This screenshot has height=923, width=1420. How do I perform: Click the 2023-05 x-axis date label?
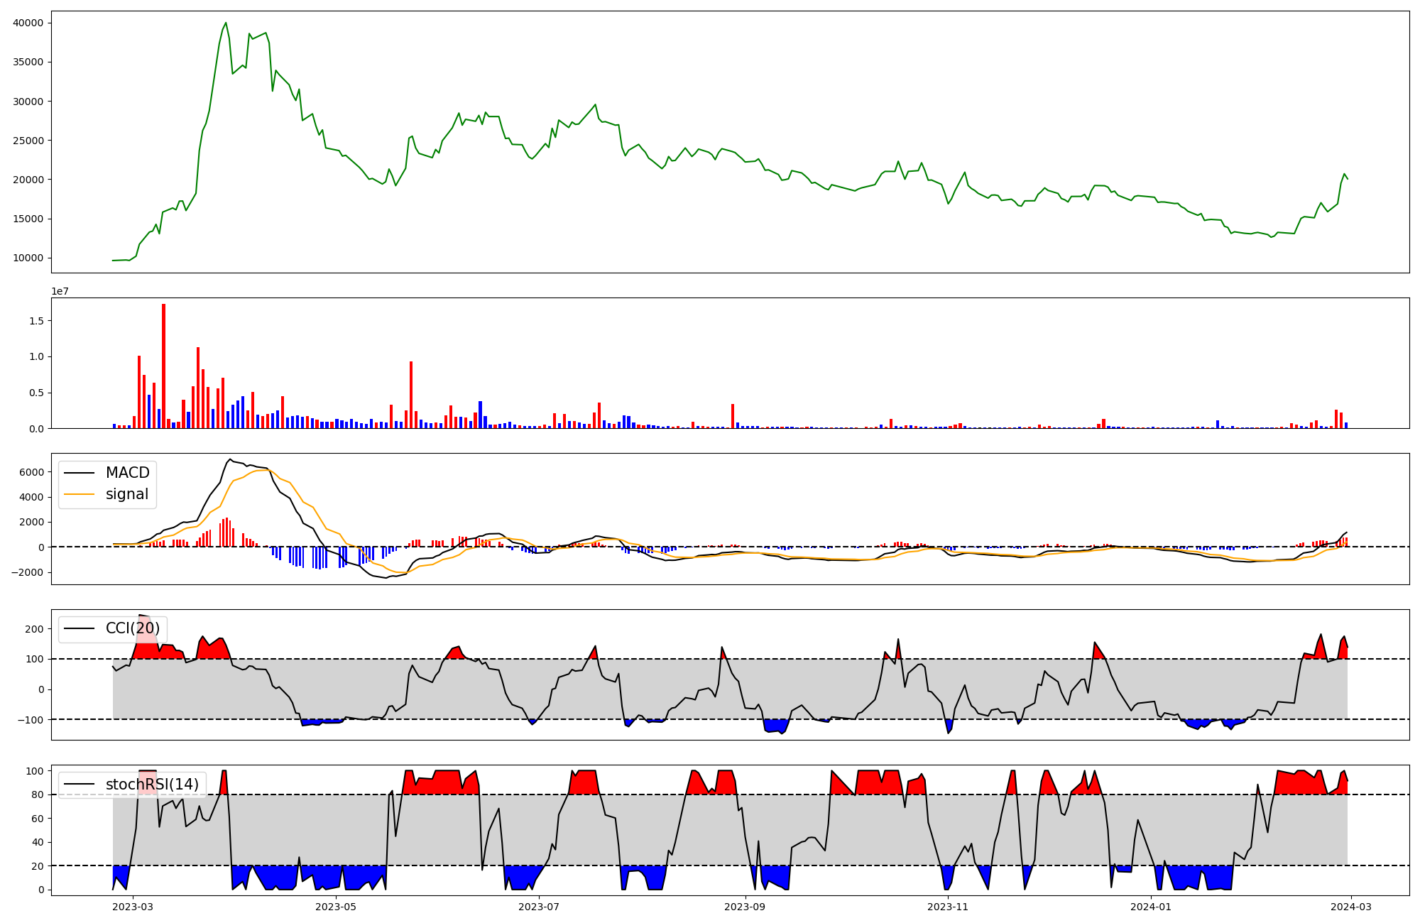pyautogui.click(x=336, y=907)
